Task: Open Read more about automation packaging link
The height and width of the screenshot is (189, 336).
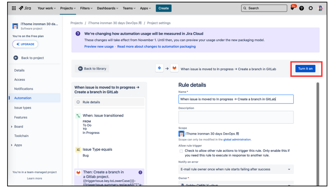Action: [157, 47]
